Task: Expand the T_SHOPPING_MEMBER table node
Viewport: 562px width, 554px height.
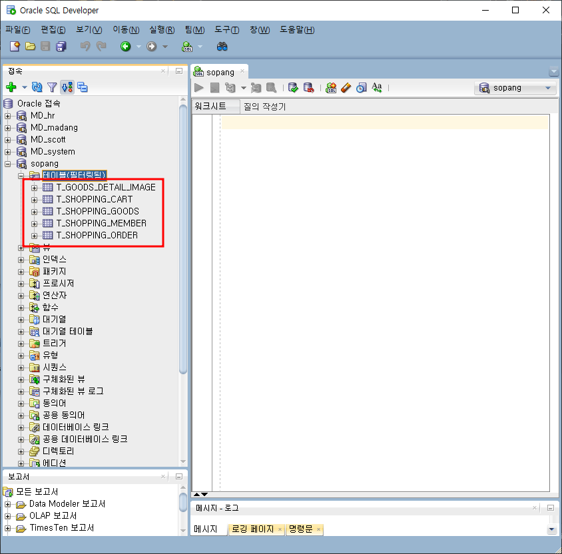Action: [35, 224]
